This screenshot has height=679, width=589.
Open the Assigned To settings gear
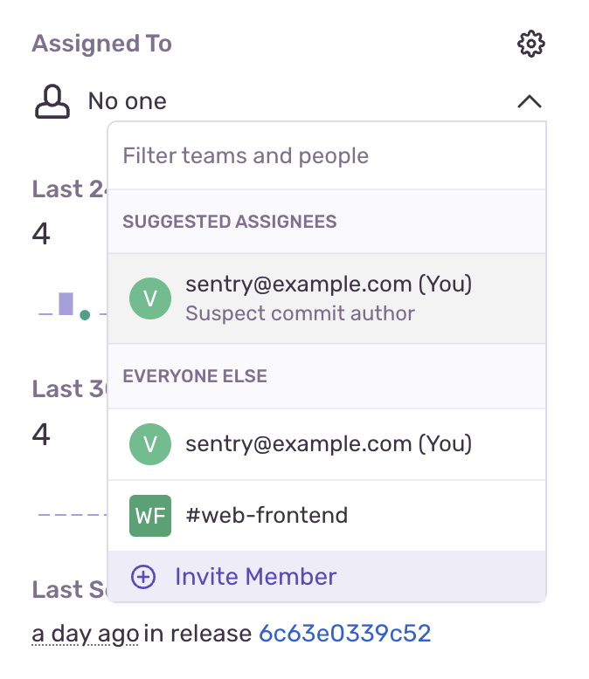[x=531, y=44]
